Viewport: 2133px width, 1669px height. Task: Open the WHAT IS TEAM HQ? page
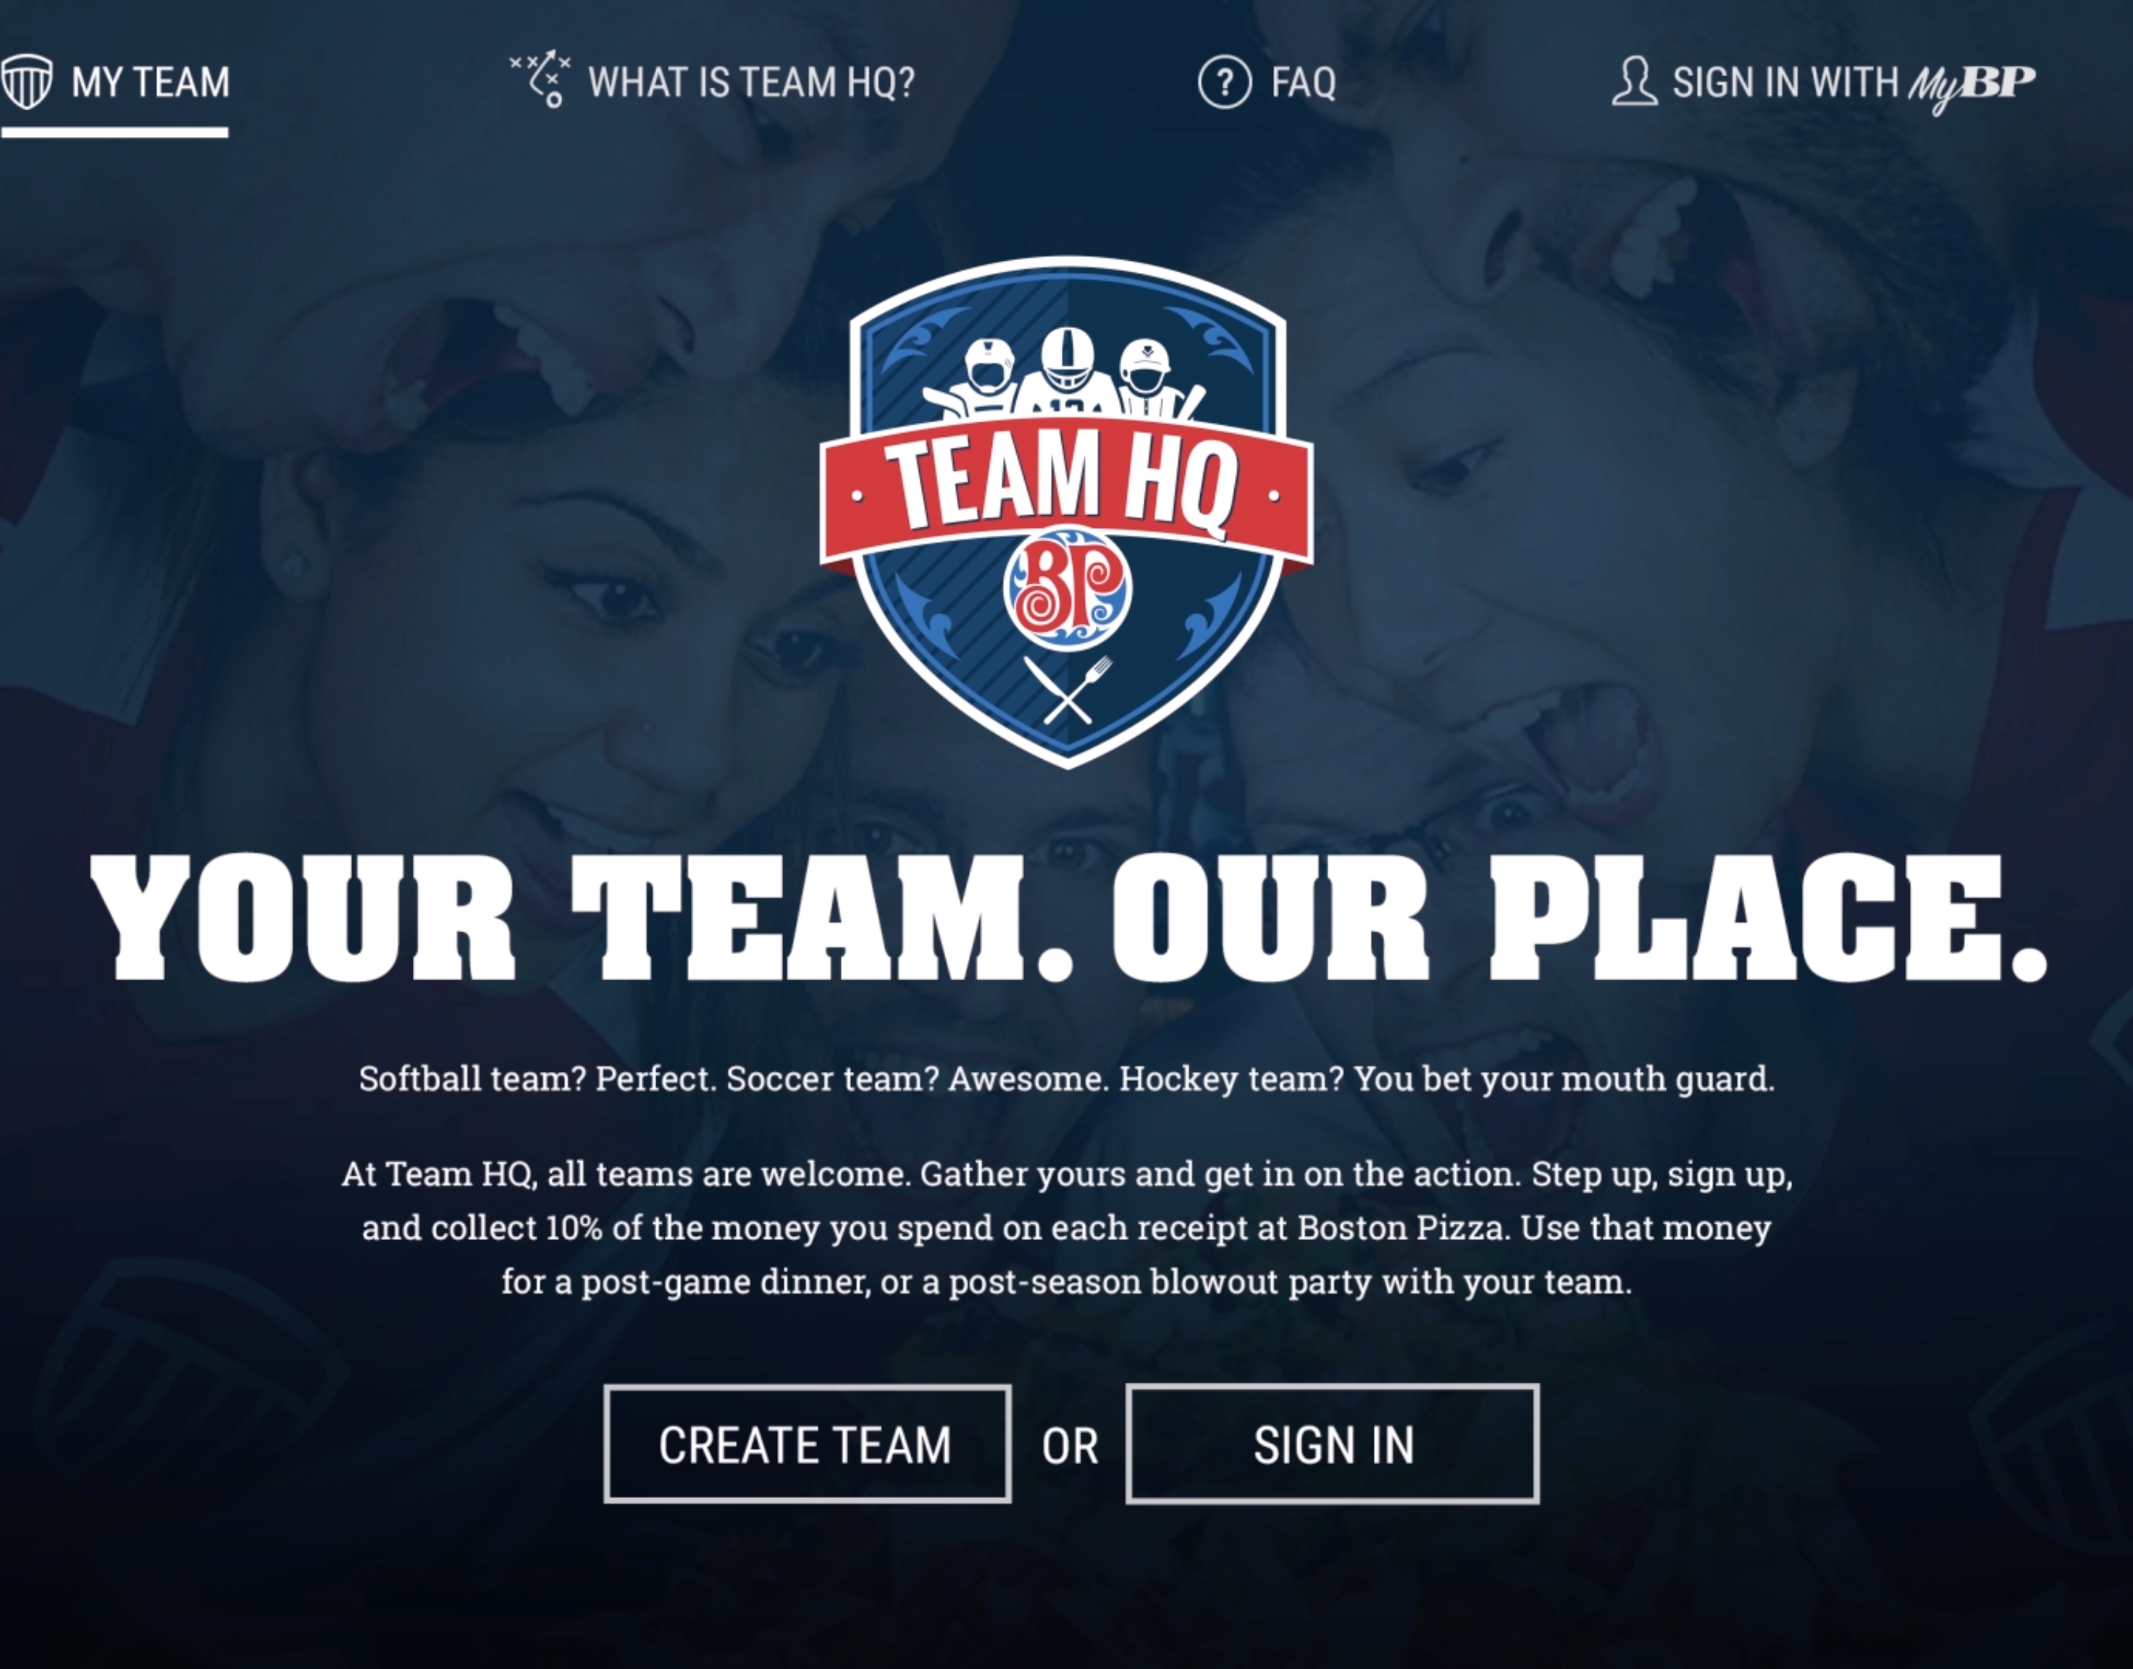tap(751, 82)
